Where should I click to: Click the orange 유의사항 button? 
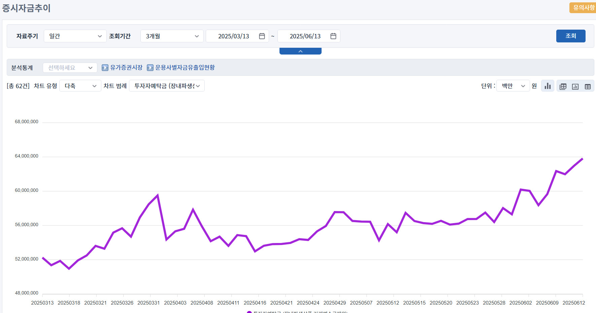pos(583,7)
